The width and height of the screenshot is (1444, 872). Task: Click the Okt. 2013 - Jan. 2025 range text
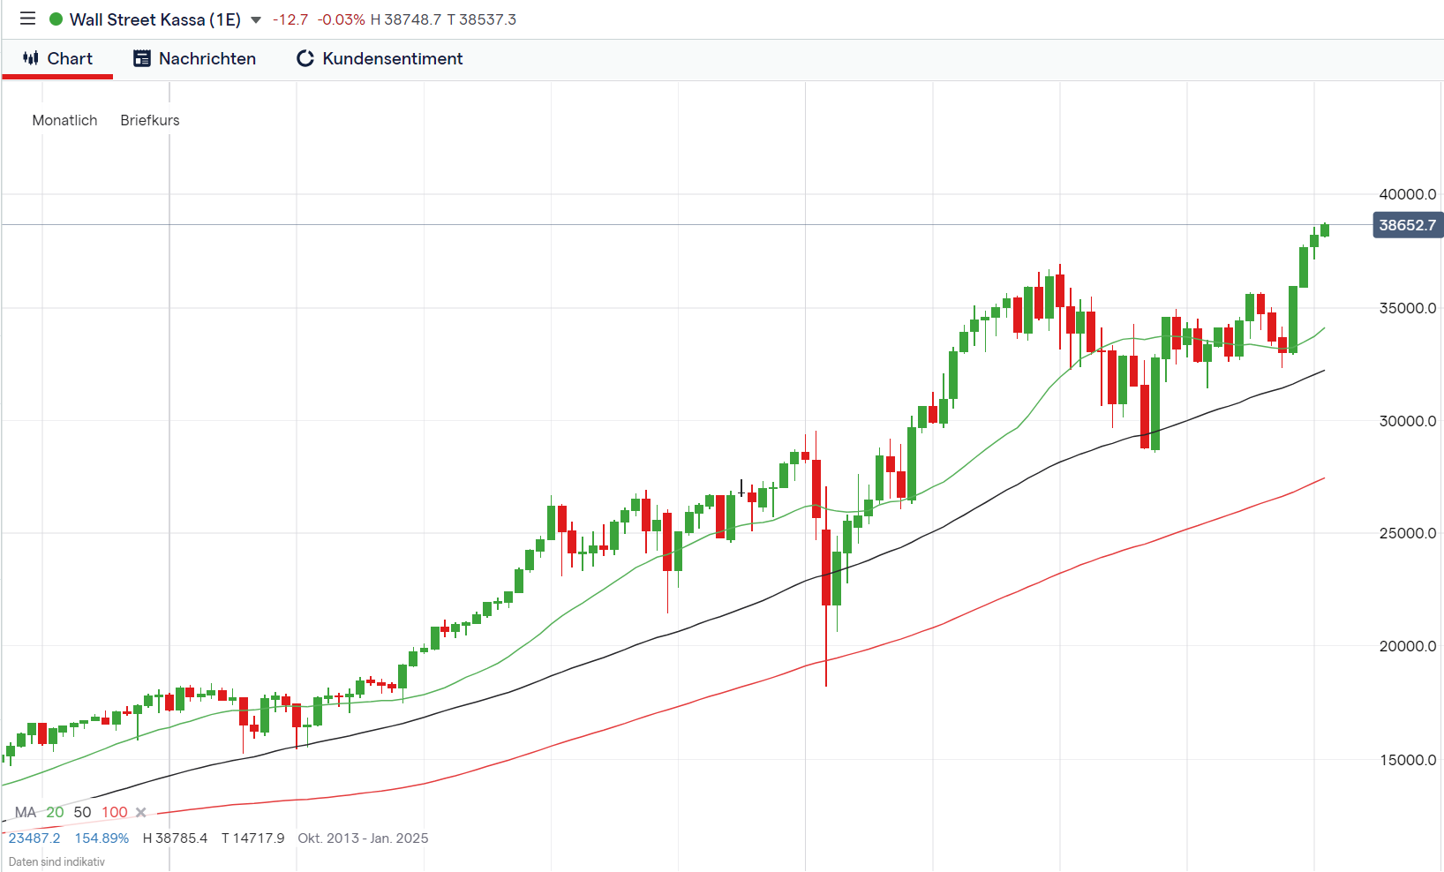pyautogui.click(x=364, y=838)
